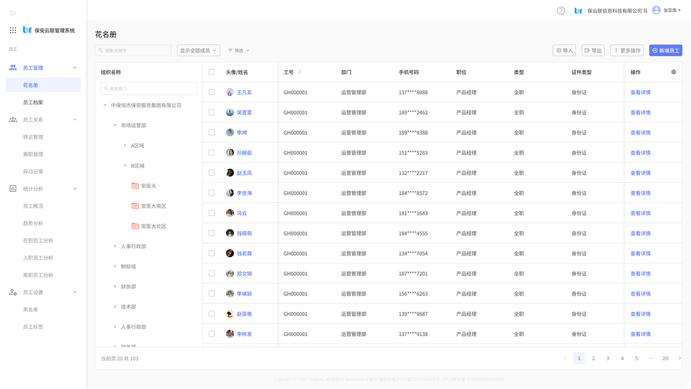Viewport: 691px width, 389px height.
Task: Open the app grid launcher icon
Action: pyautogui.click(x=13, y=30)
